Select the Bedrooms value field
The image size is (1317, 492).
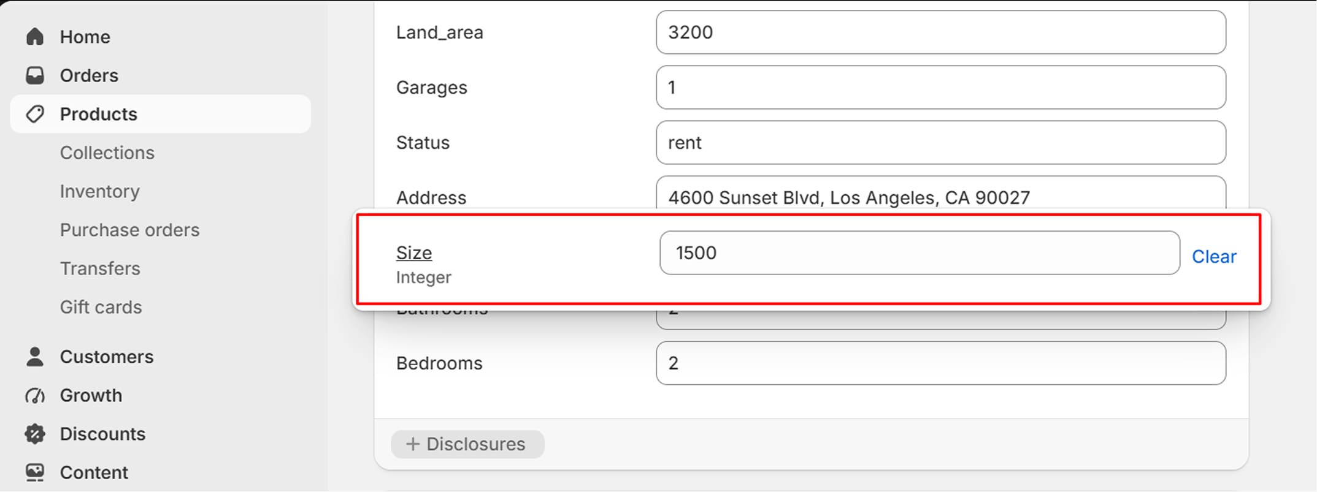[x=941, y=363]
